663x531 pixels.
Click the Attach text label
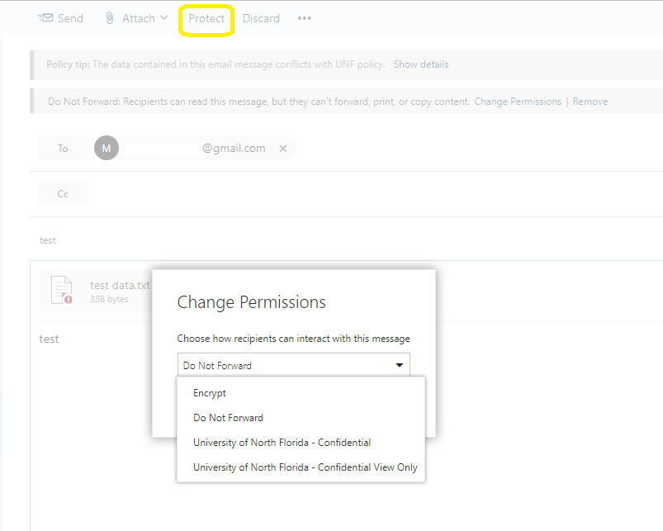(x=139, y=18)
